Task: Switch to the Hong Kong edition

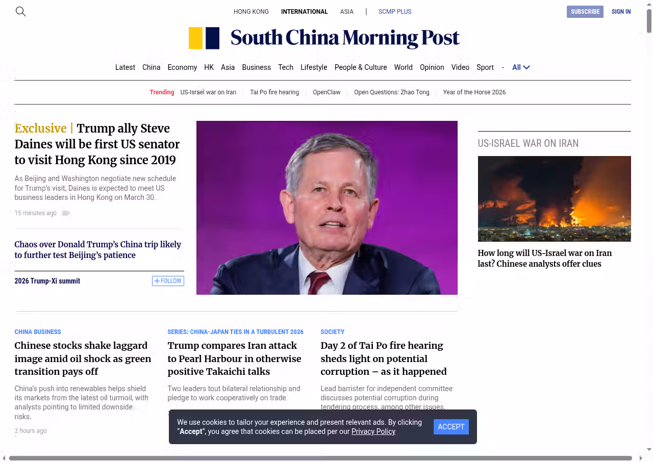Action: [251, 12]
